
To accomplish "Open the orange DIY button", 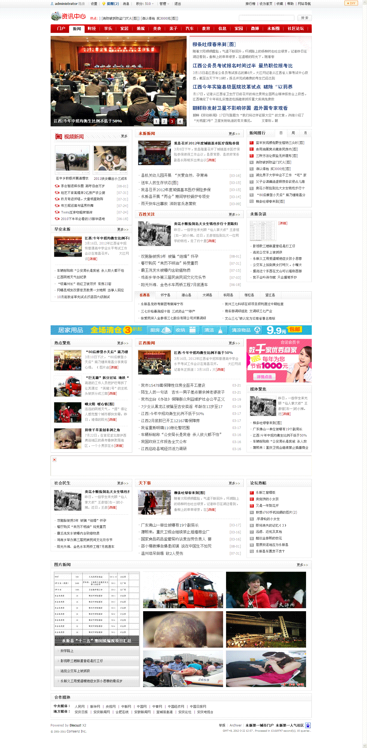I will click(351, 3).
